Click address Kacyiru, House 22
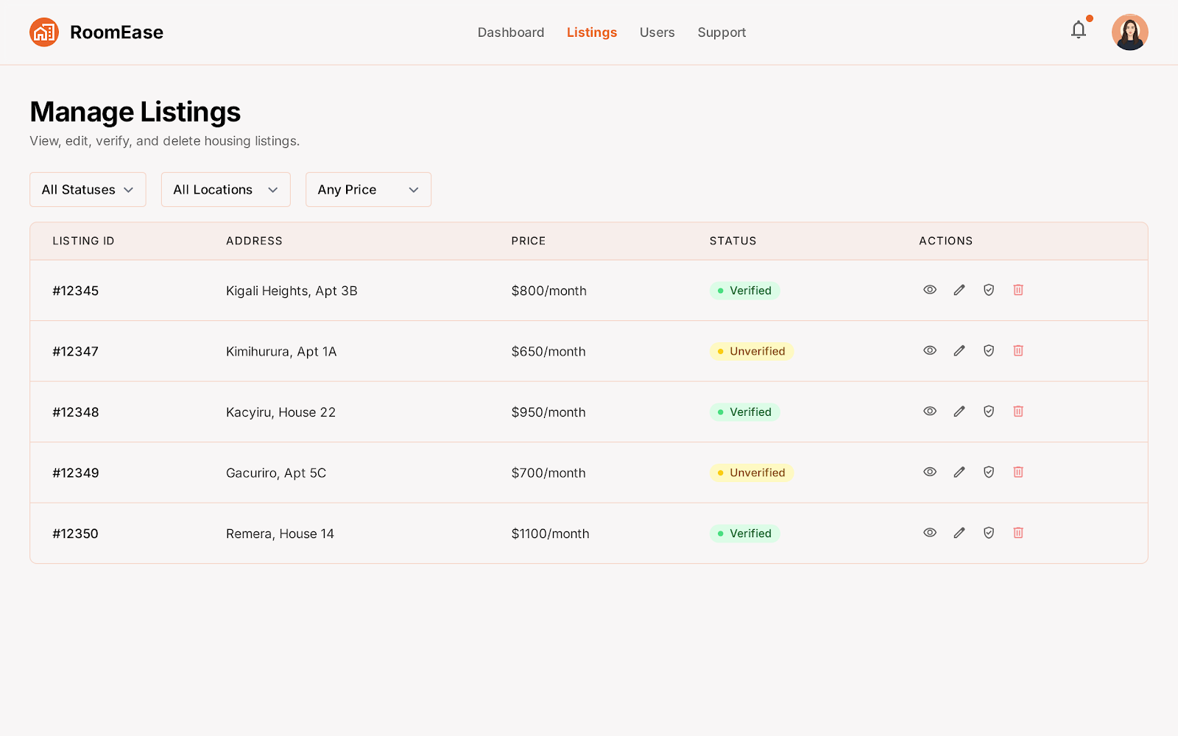1178x736 pixels. pyautogui.click(x=281, y=412)
